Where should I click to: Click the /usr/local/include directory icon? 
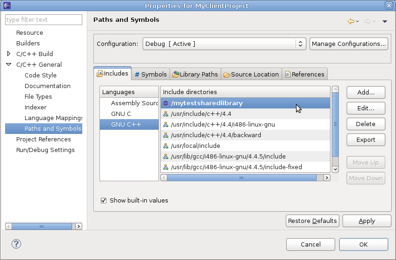point(165,146)
